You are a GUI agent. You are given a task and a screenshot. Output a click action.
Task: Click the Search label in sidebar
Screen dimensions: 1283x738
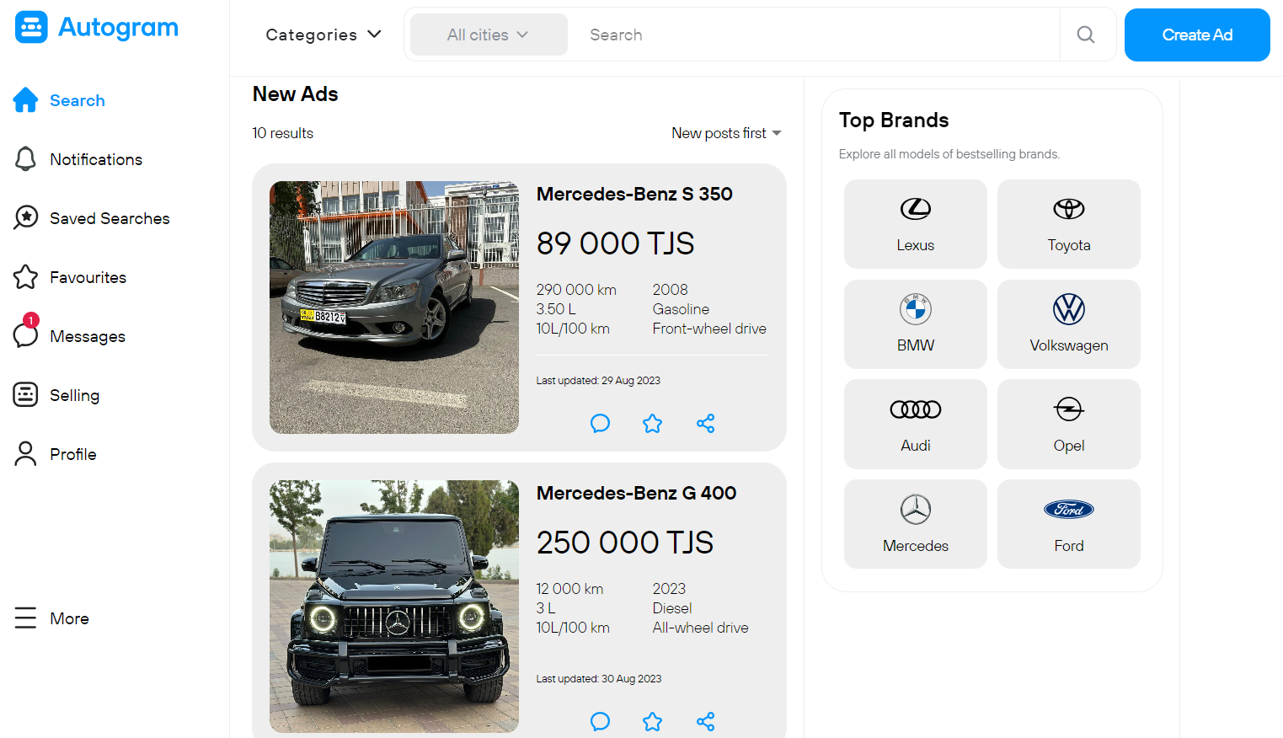click(78, 100)
